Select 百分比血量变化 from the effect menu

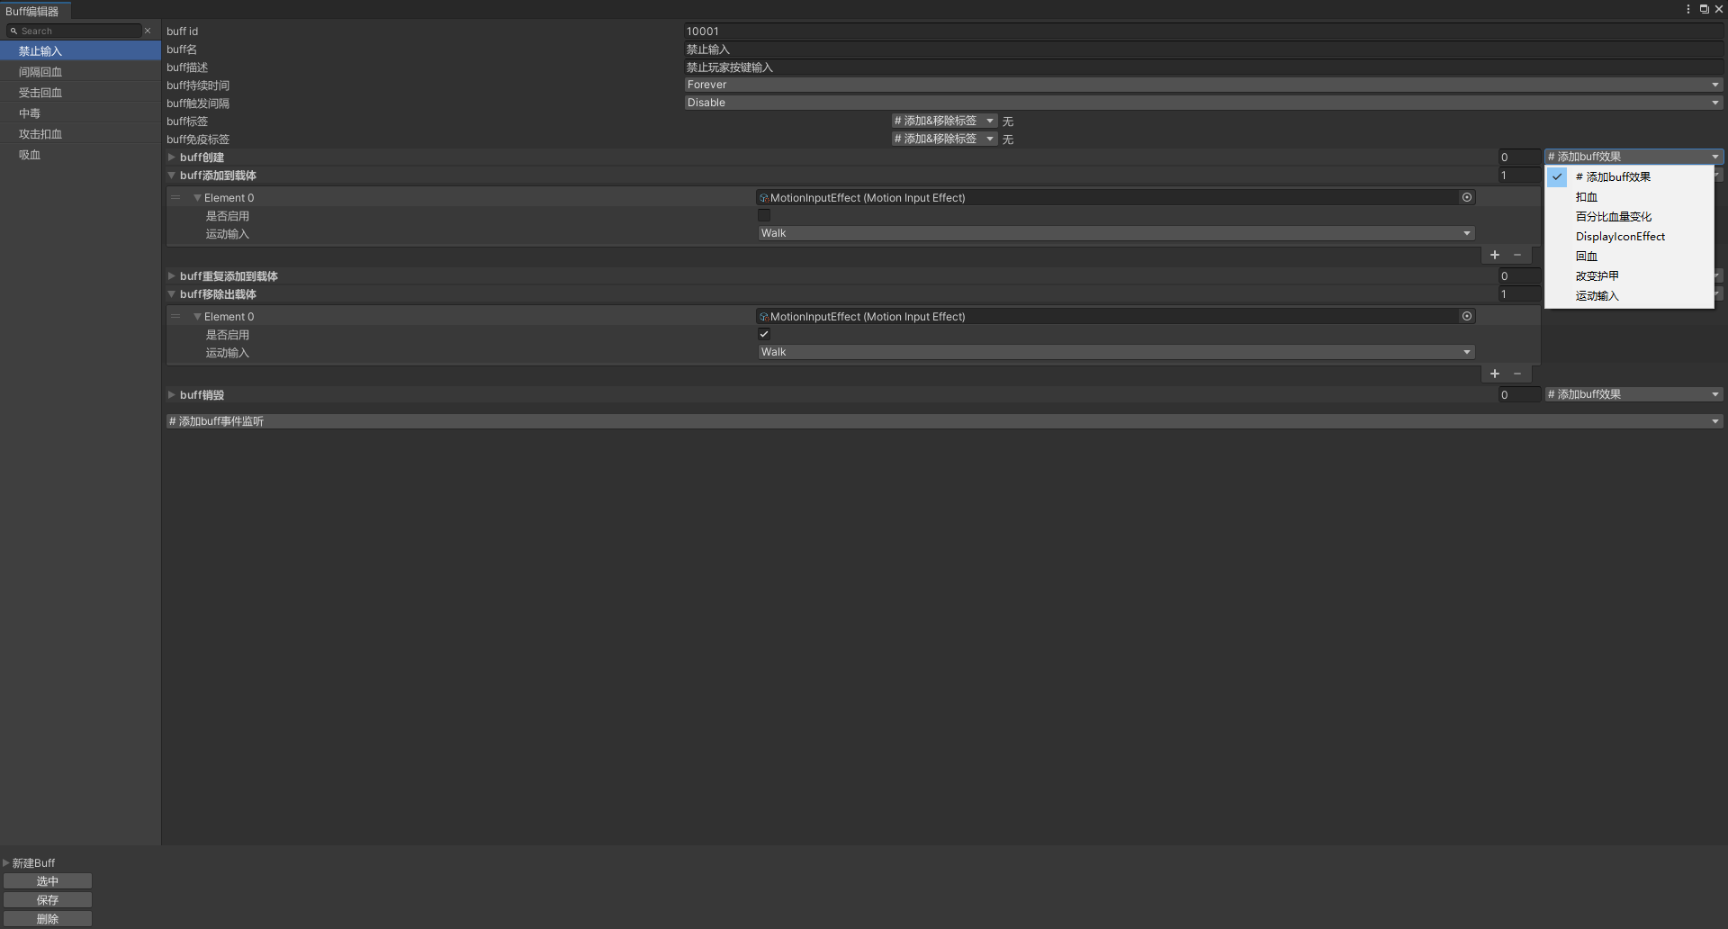pos(1629,216)
